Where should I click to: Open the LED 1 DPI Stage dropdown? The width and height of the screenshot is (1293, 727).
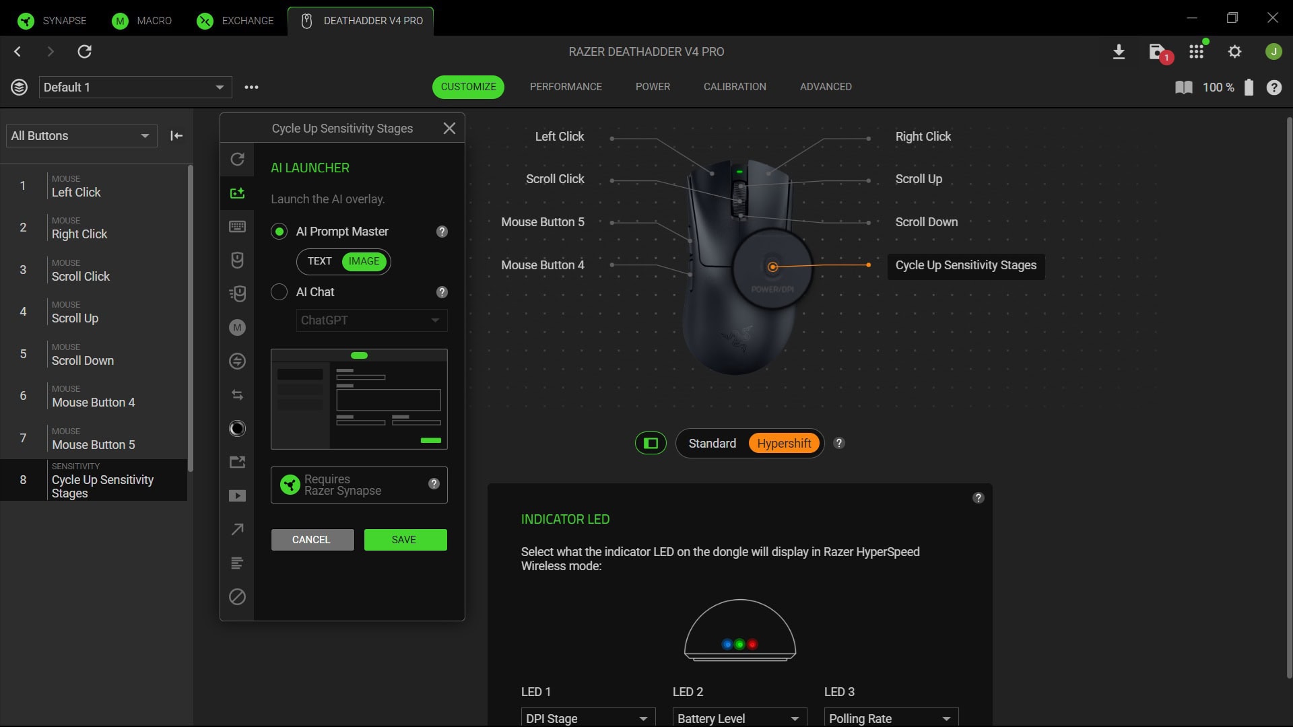[x=587, y=718]
